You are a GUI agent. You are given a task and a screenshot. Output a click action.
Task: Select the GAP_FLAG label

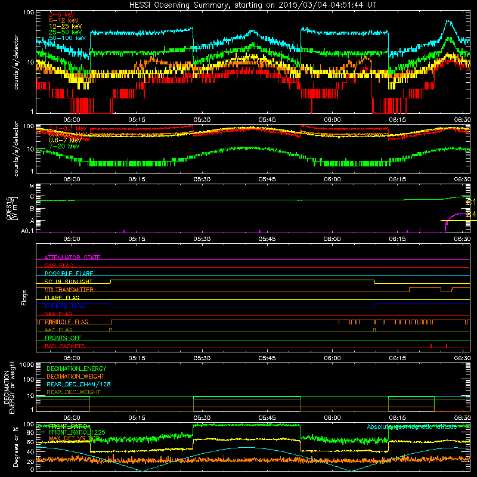[x=58, y=265]
